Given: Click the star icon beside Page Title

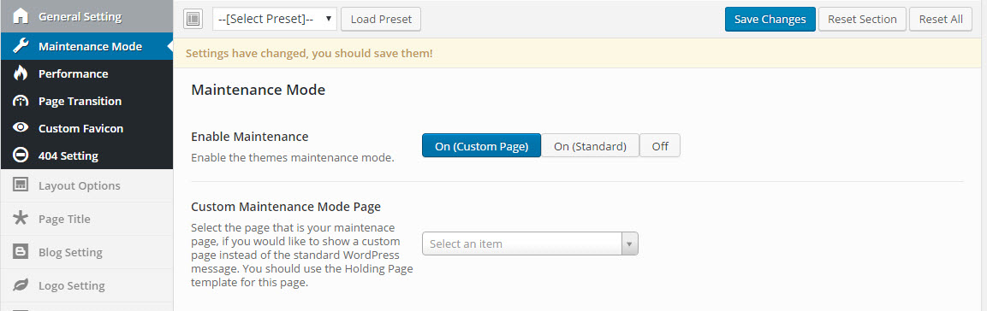Looking at the screenshot, I should 21,219.
